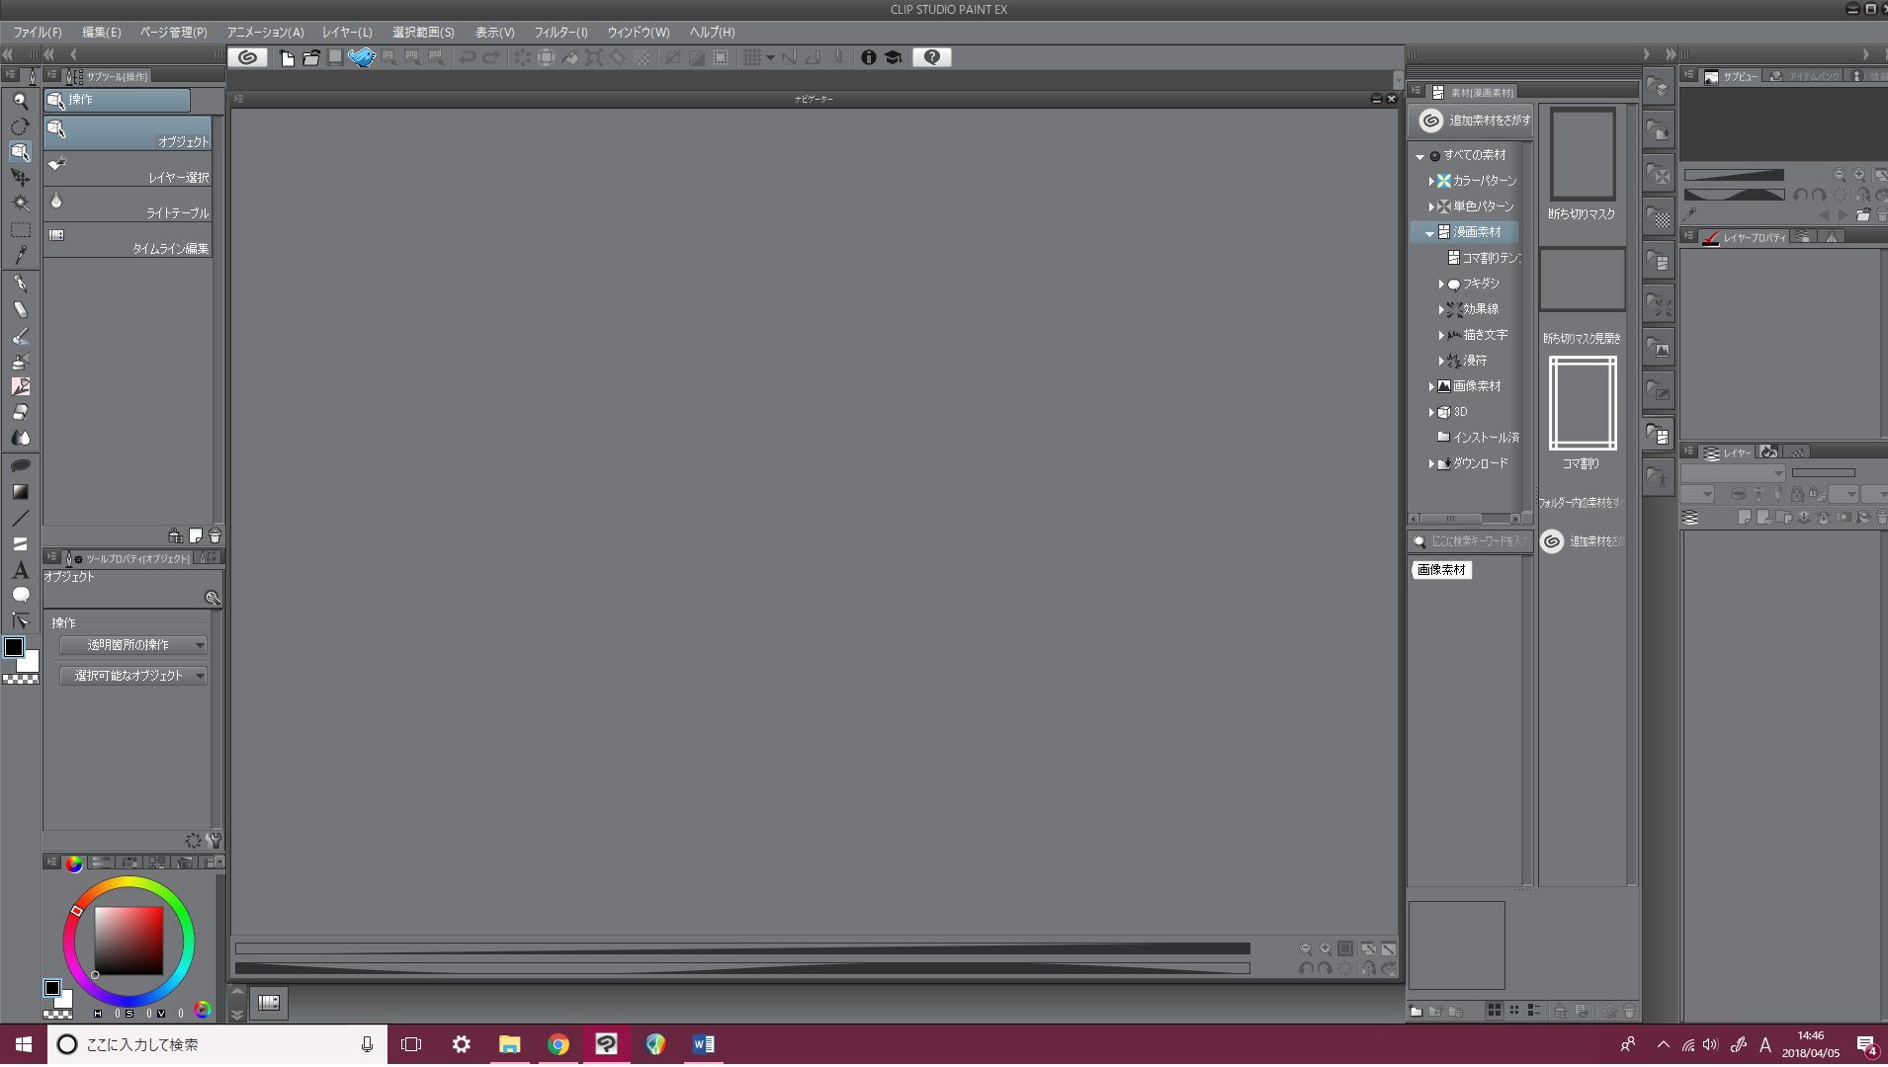This screenshot has width=1888, height=1067.
Task: Select the Zoom magnifier tool
Action: click(x=20, y=101)
